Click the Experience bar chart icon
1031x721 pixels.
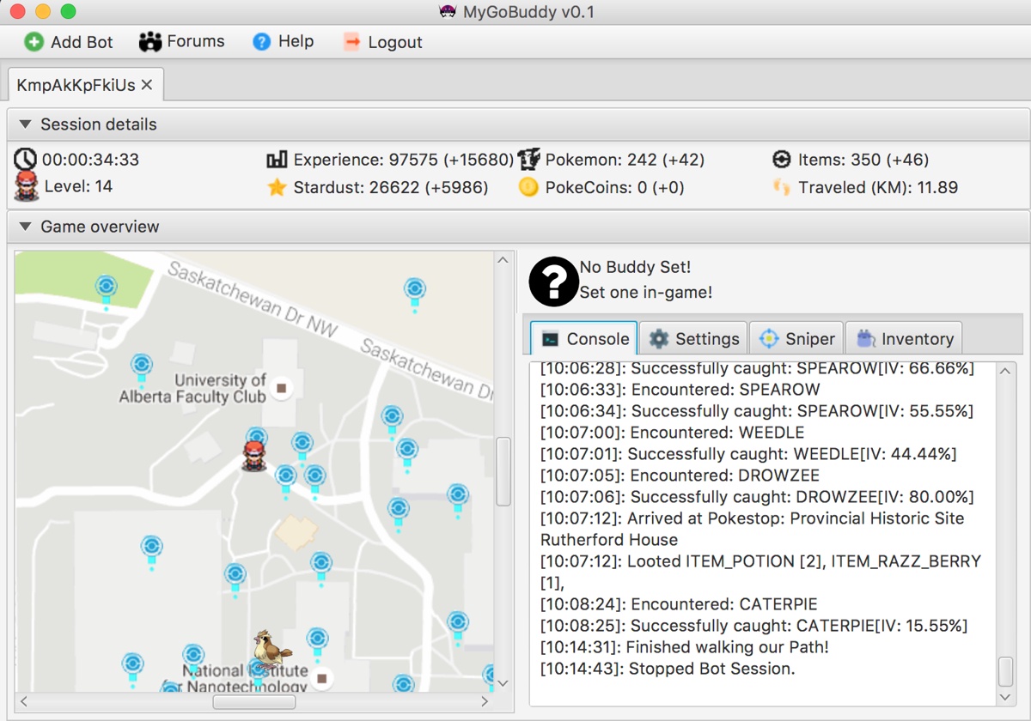277,160
